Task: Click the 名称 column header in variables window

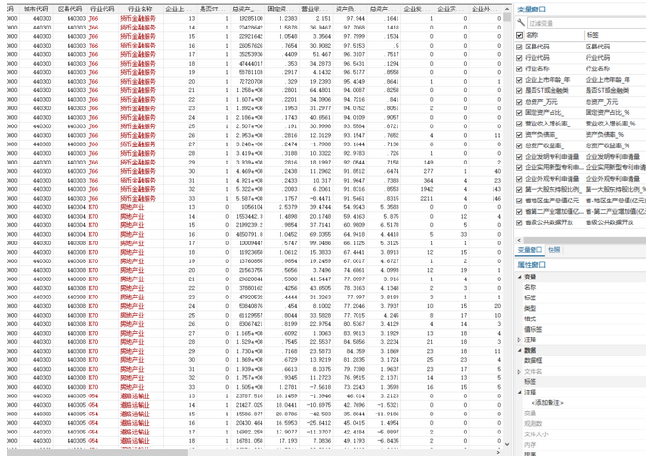Action: point(553,36)
